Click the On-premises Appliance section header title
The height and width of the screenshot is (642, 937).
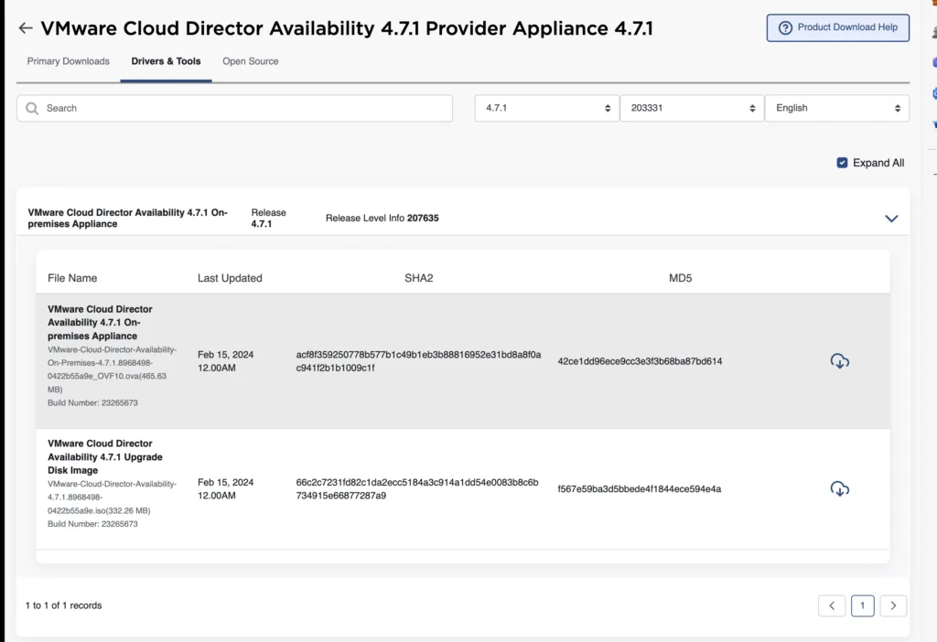[127, 218]
